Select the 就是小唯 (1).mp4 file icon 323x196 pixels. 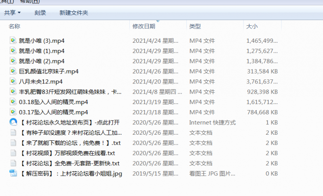pyautogui.click(x=13, y=51)
